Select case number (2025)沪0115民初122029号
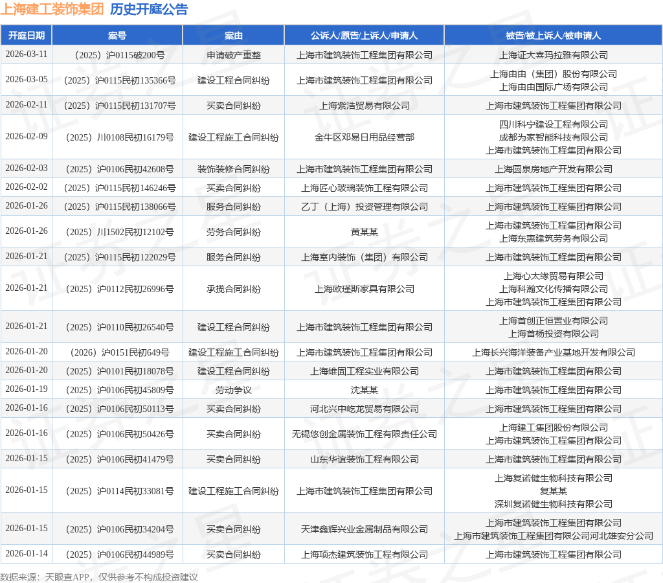The width and height of the screenshot is (663, 583). [x=120, y=257]
